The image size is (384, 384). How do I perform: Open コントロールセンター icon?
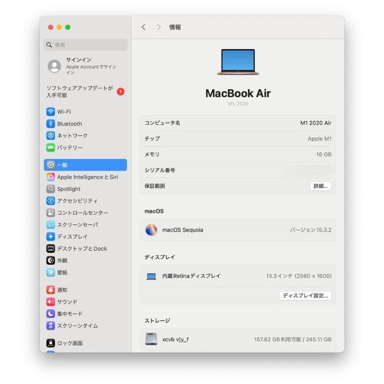point(51,213)
